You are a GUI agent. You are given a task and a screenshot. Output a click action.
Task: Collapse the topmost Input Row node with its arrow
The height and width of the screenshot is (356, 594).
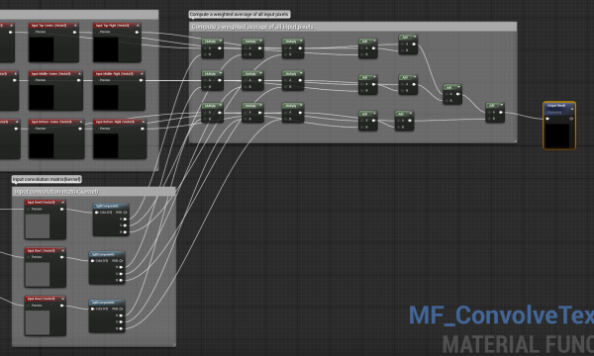click(62, 203)
